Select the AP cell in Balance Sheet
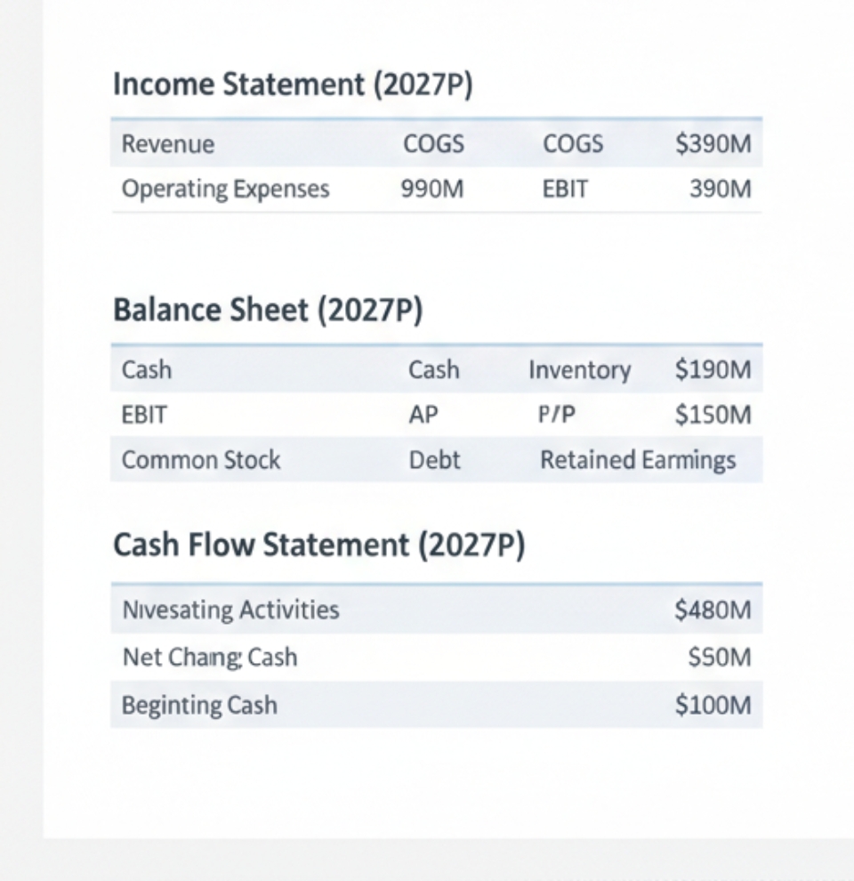The image size is (854, 881). tap(423, 416)
